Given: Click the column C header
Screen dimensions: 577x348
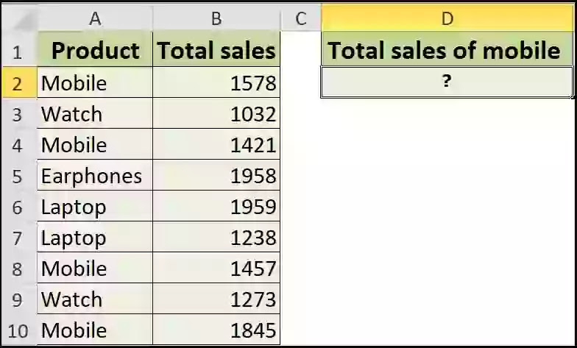Looking at the screenshot, I should coord(300,18).
